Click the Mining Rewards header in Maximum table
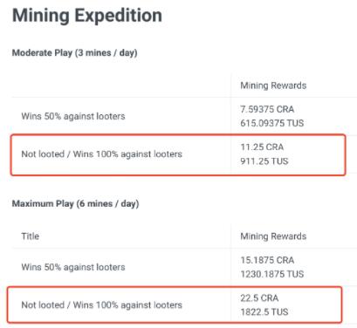Viewport: 357px width, 328px height. [x=273, y=236]
